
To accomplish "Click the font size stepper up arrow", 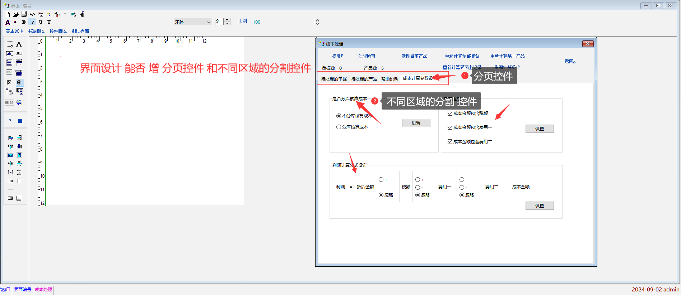I will [227, 20].
